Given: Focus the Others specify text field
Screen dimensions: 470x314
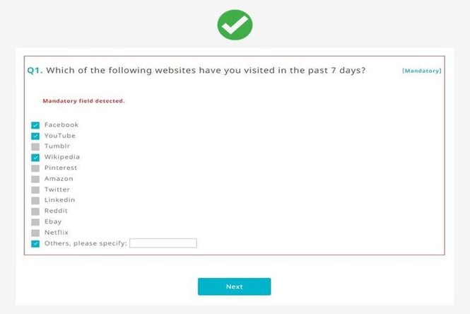Looking at the screenshot, I should coord(163,243).
